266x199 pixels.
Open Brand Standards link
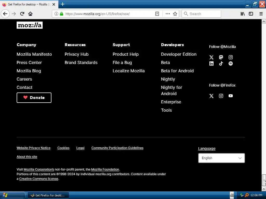click(81, 63)
